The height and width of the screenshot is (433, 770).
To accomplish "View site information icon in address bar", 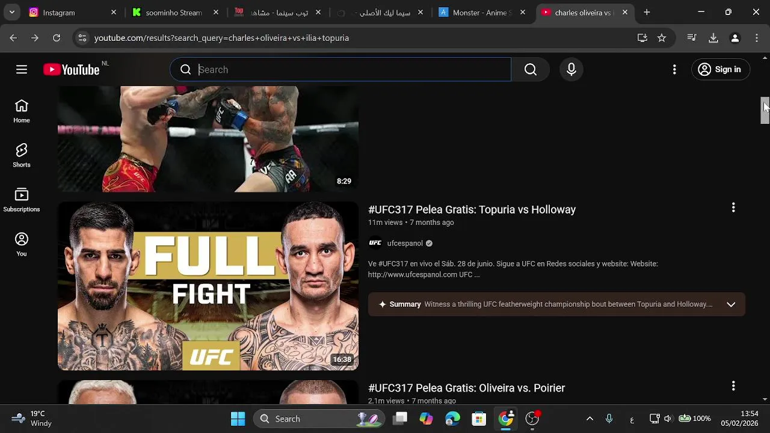I will pyautogui.click(x=82, y=38).
